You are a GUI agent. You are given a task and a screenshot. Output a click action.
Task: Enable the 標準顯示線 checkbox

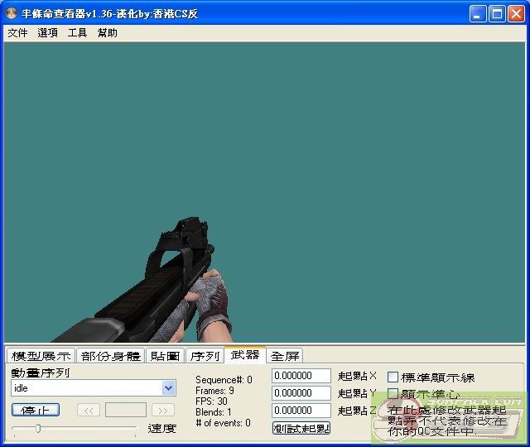(x=393, y=377)
